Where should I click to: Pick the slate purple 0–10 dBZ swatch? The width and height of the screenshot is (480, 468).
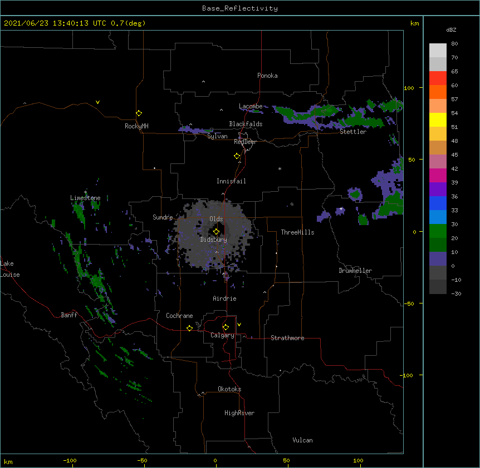438,259
